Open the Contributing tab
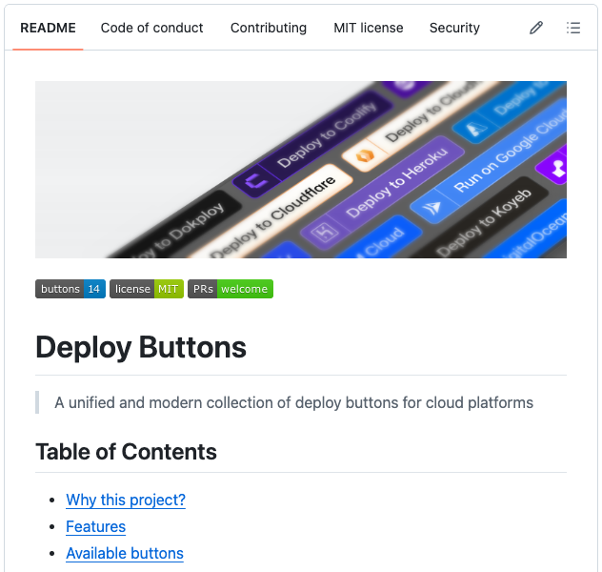Screen dimensions: 602x572 coord(269,28)
